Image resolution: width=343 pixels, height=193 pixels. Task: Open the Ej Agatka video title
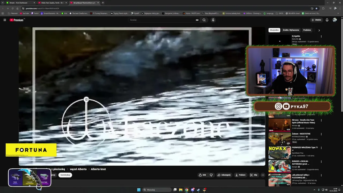296,36
